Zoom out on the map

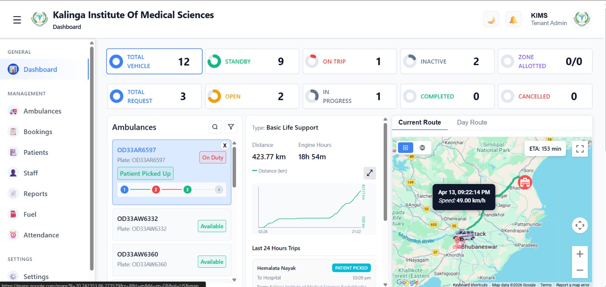tap(580, 270)
